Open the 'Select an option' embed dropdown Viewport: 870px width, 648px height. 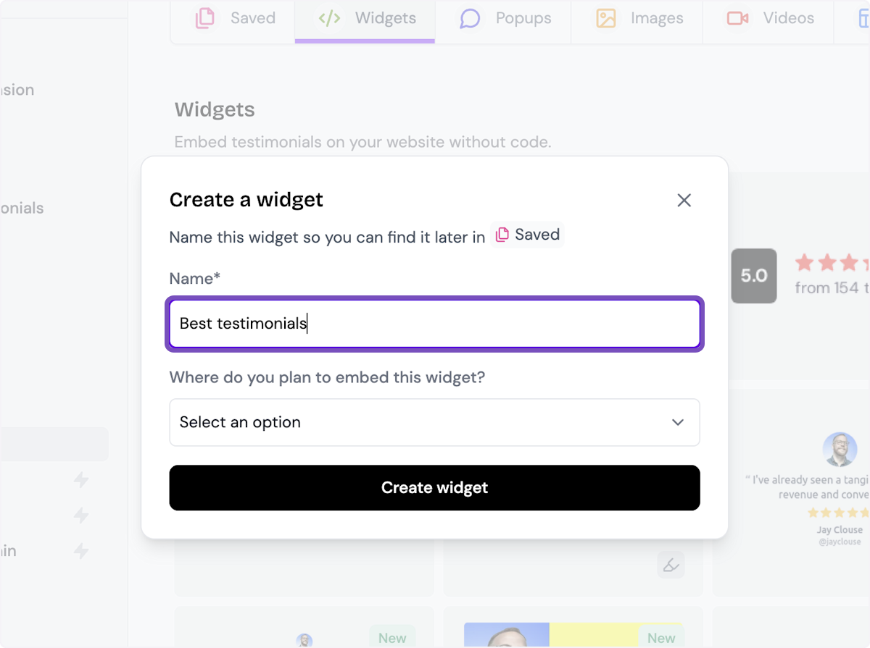tap(434, 422)
